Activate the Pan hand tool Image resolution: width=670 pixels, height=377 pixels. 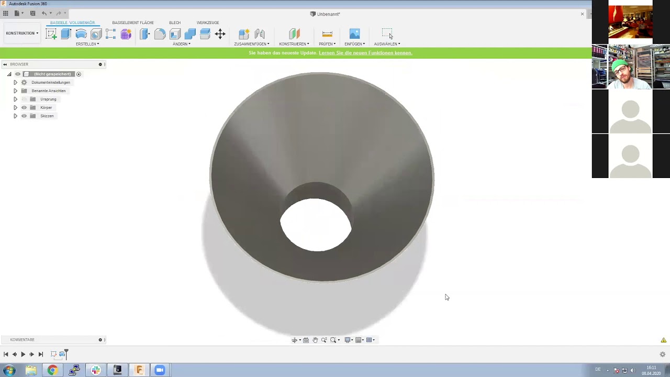click(315, 340)
